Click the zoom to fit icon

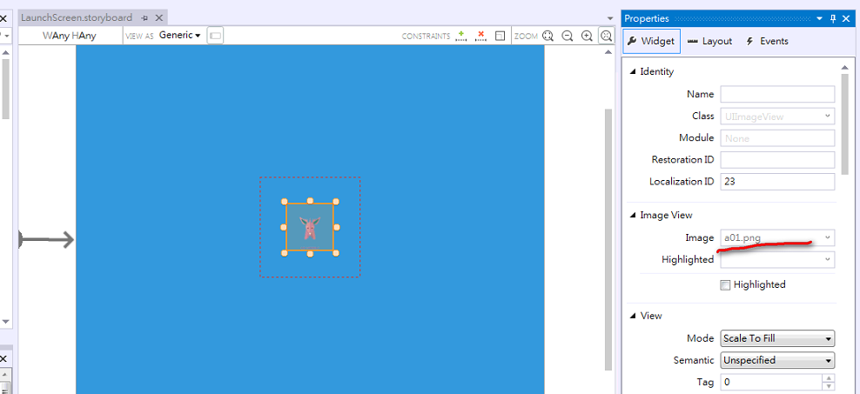point(548,36)
